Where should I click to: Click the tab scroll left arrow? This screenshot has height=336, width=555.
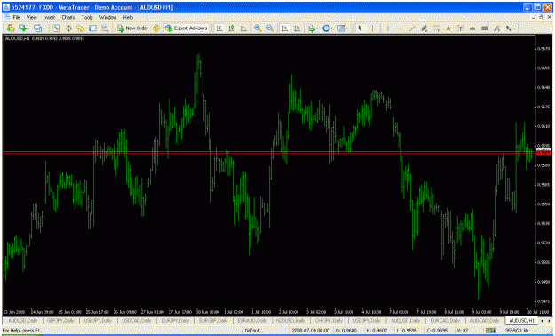[x=542, y=321]
